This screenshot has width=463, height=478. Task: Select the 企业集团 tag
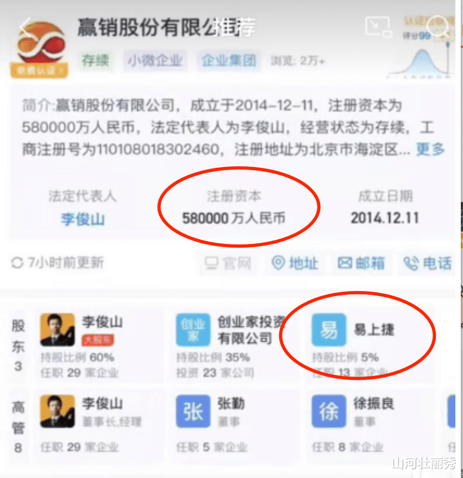pos(229,60)
